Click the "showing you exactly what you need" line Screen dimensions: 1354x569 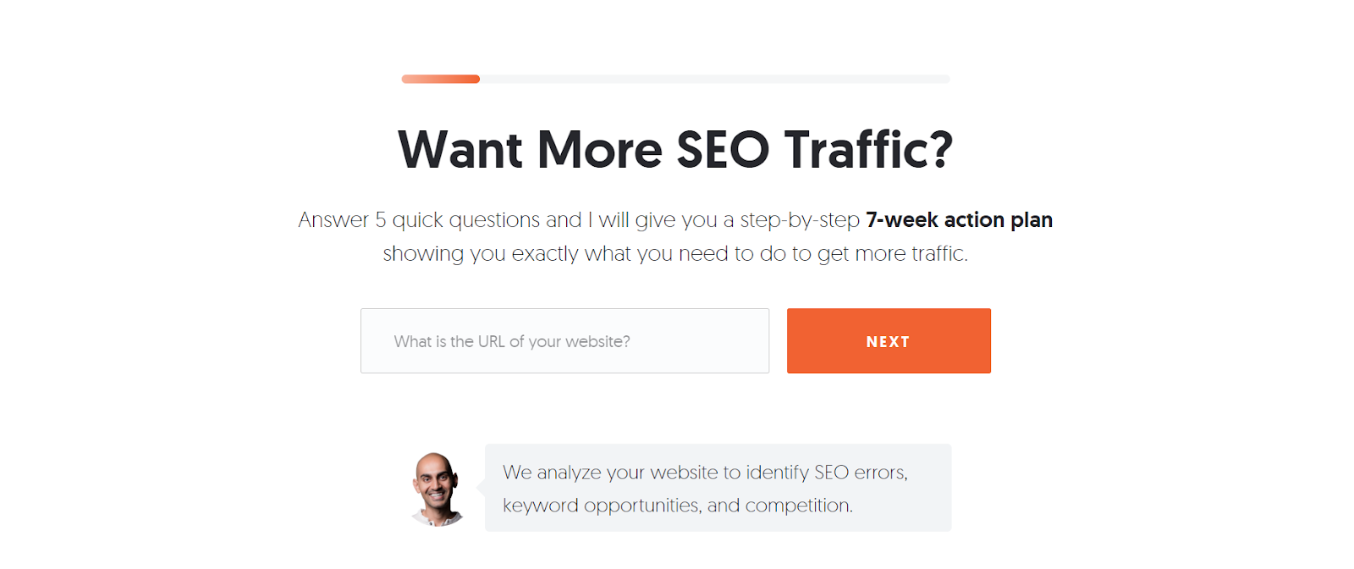pos(556,254)
